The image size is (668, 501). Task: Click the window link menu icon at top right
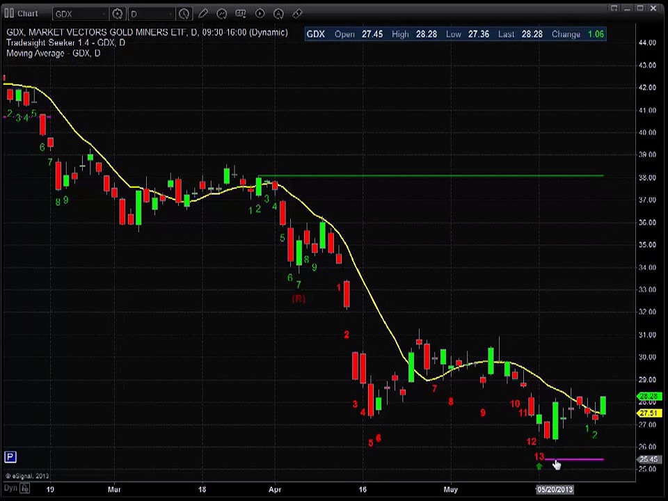point(614,8)
